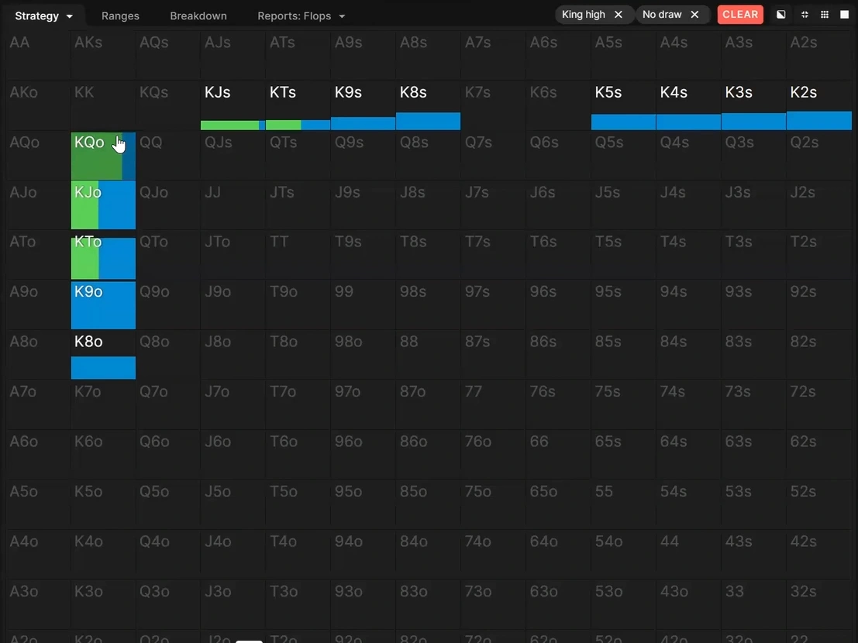858x643 pixels.
Task: Click the KK pocket pair cell
Action: point(103,105)
